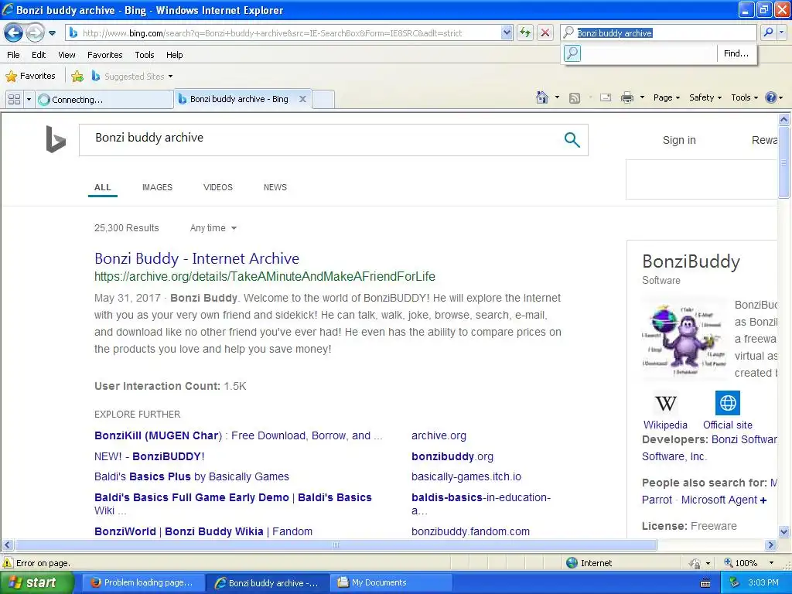The image size is (792, 594).
Task: Open the Page command menu
Action: [667, 97]
